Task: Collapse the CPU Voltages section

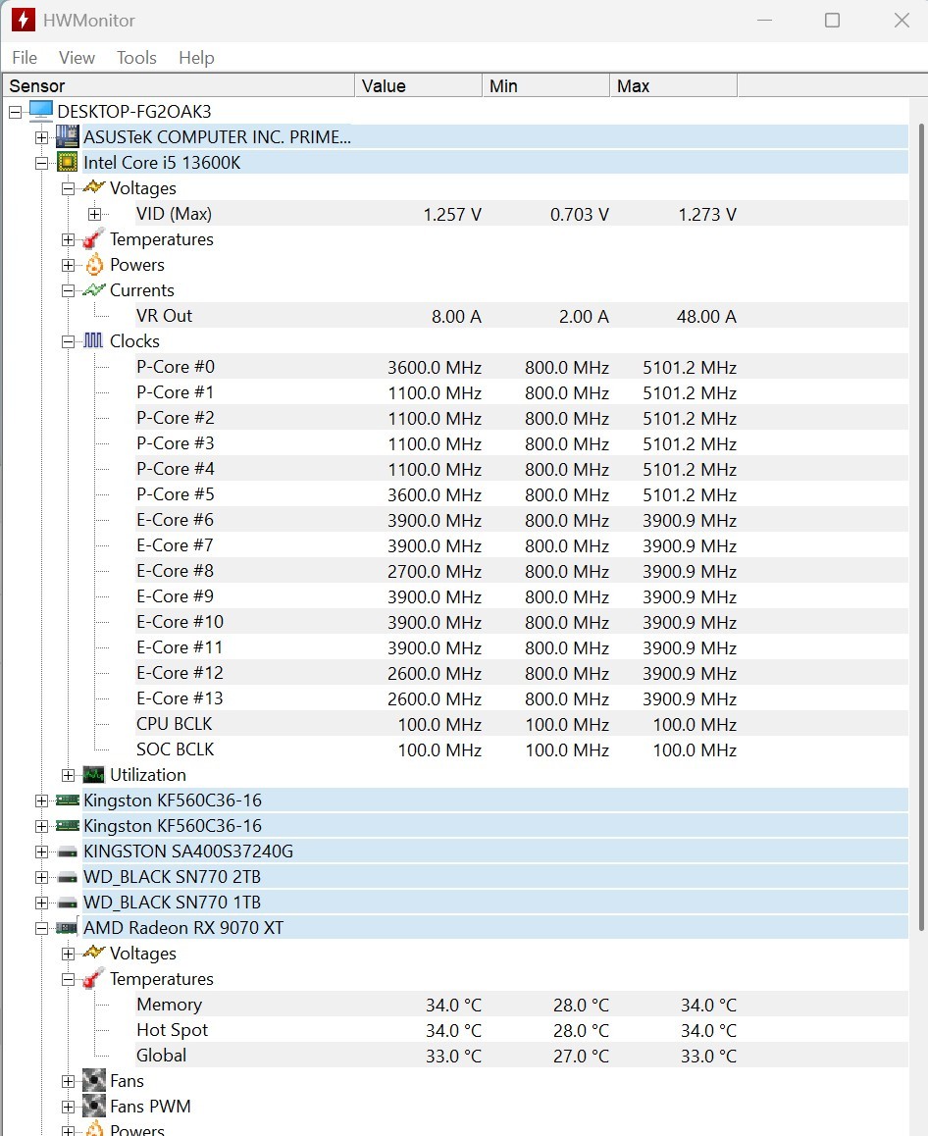Action: tap(68, 188)
